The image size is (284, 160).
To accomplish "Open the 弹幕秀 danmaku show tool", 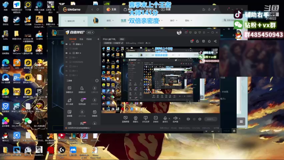I will [94, 113].
